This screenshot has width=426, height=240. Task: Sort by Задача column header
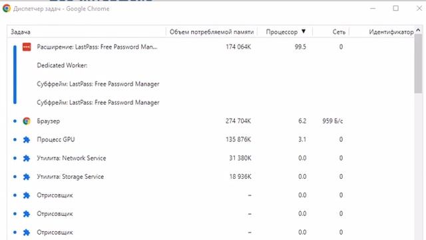pos(87,32)
